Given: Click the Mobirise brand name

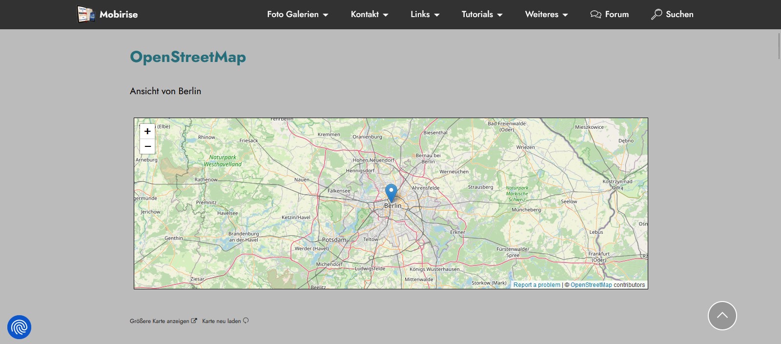Looking at the screenshot, I should [x=119, y=14].
